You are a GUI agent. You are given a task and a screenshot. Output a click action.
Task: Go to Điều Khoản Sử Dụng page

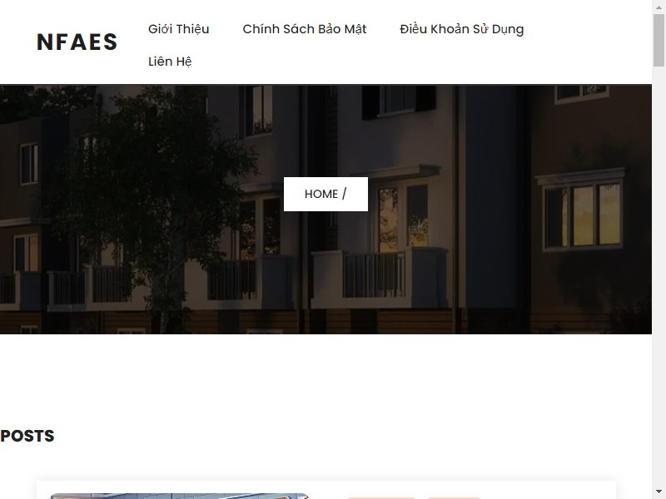coord(462,29)
